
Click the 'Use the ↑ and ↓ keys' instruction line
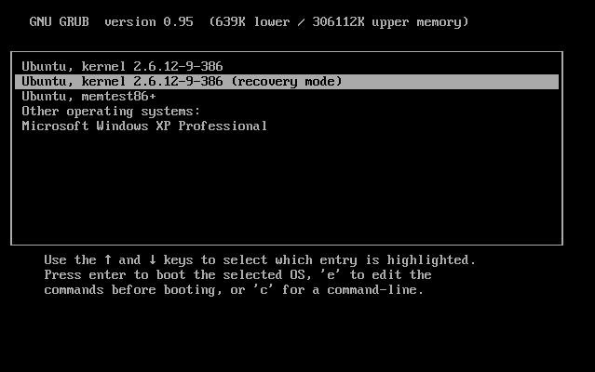click(260, 260)
